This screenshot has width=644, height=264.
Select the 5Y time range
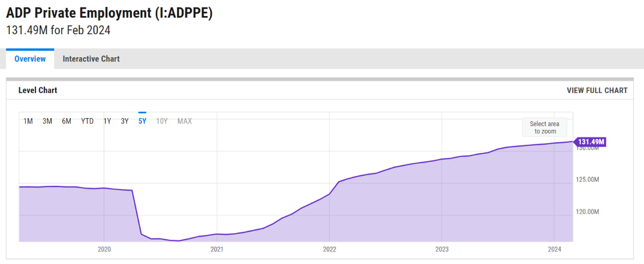point(142,121)
